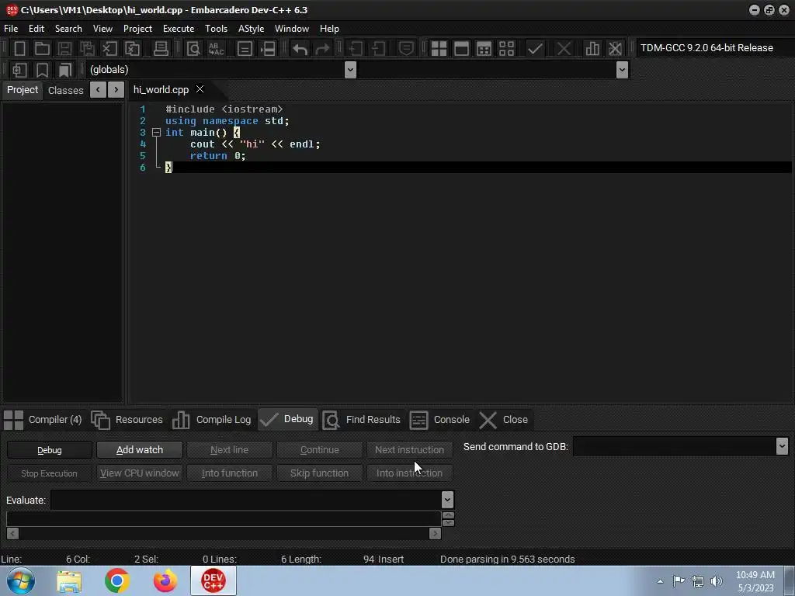Click the Compile four-squares icon
Screen dimensions: 795x596
(439, 49)
